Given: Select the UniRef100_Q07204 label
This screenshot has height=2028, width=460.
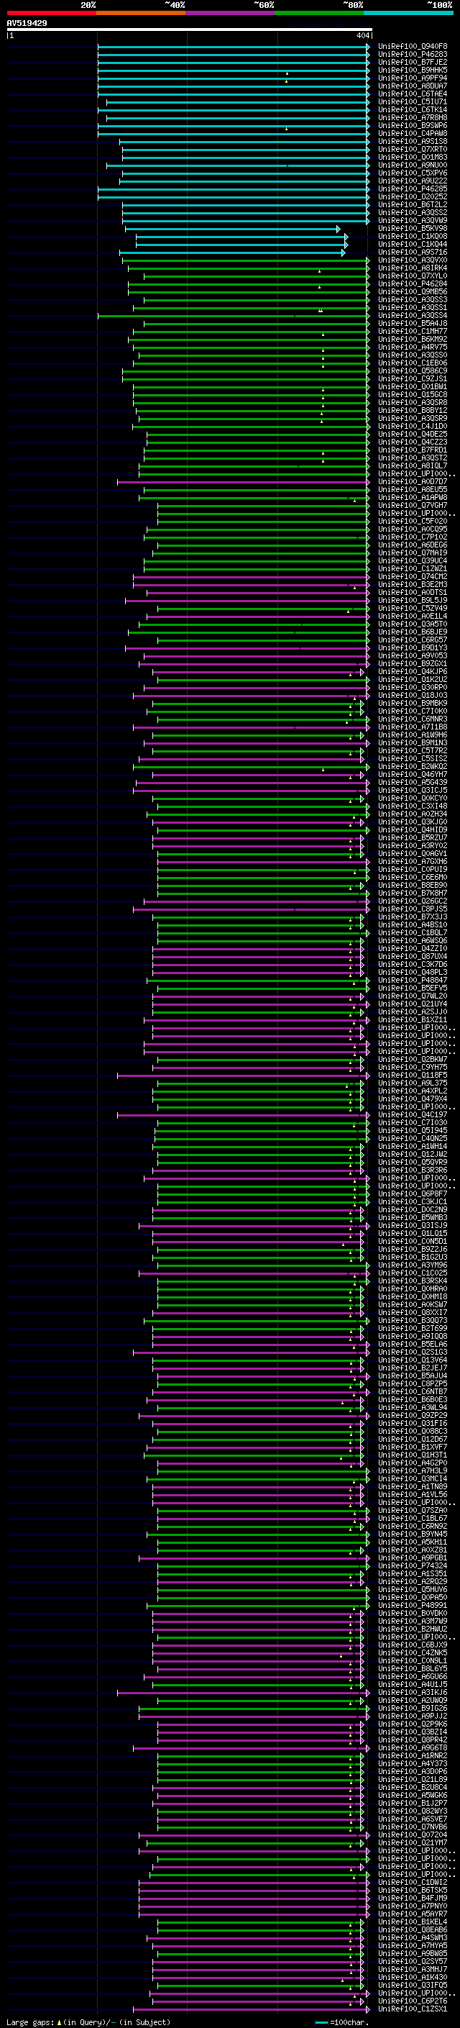Looking at the screenshot, I should click(413, 1834).
